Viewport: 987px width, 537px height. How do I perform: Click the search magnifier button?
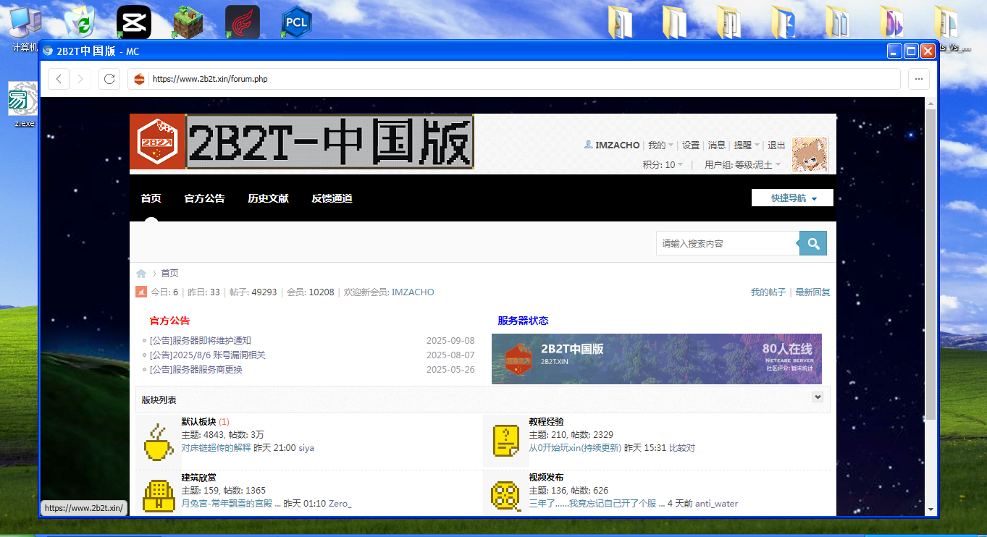coord(812,243)
